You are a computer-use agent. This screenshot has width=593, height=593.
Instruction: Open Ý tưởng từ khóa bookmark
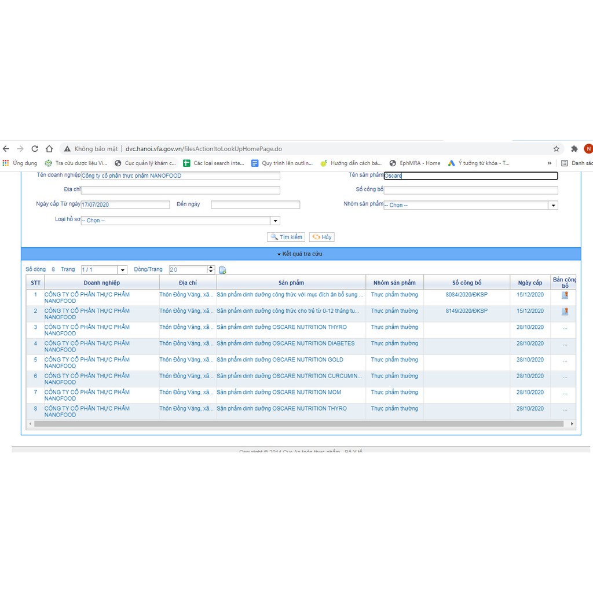click(x=479, y=163)
